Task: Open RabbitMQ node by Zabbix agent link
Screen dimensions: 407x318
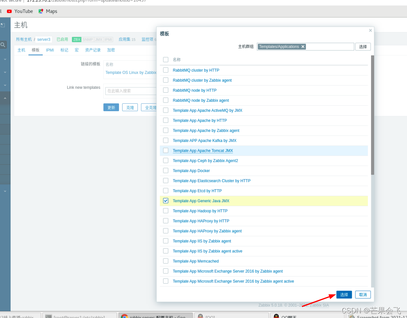Action: 201,101
